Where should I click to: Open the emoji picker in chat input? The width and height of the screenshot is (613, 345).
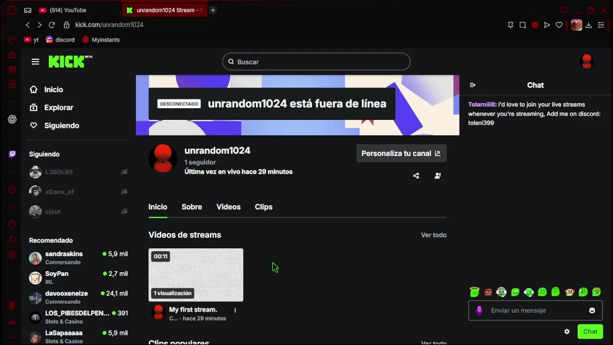pyautogui.click(x=592, y=310)
